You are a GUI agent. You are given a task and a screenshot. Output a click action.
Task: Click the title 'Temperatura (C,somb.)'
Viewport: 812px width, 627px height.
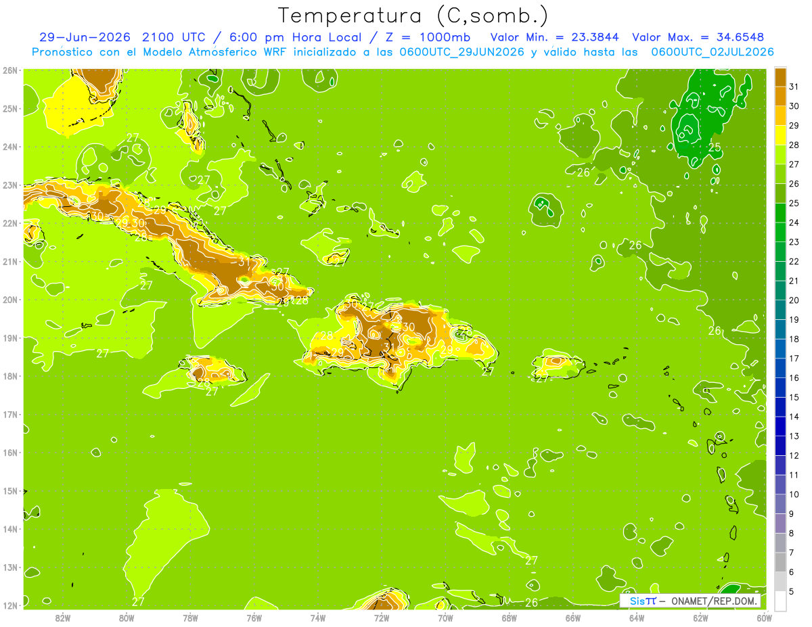pyautogui.click(x=413, y=16)
